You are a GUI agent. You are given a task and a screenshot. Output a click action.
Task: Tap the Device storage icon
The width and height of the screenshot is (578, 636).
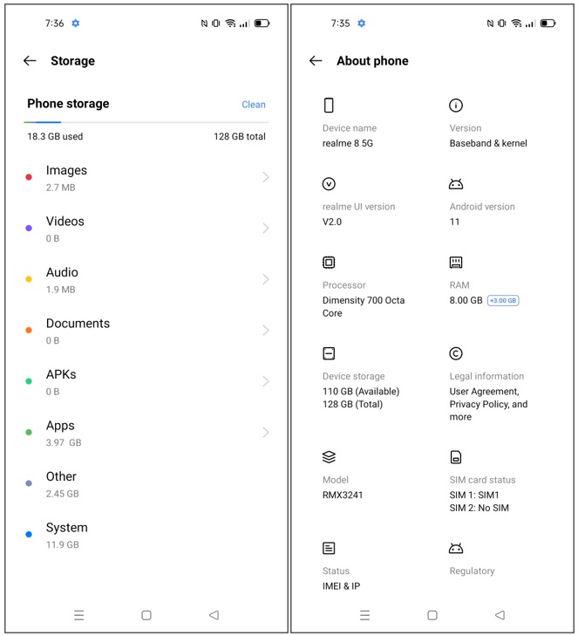pos(329,353)
